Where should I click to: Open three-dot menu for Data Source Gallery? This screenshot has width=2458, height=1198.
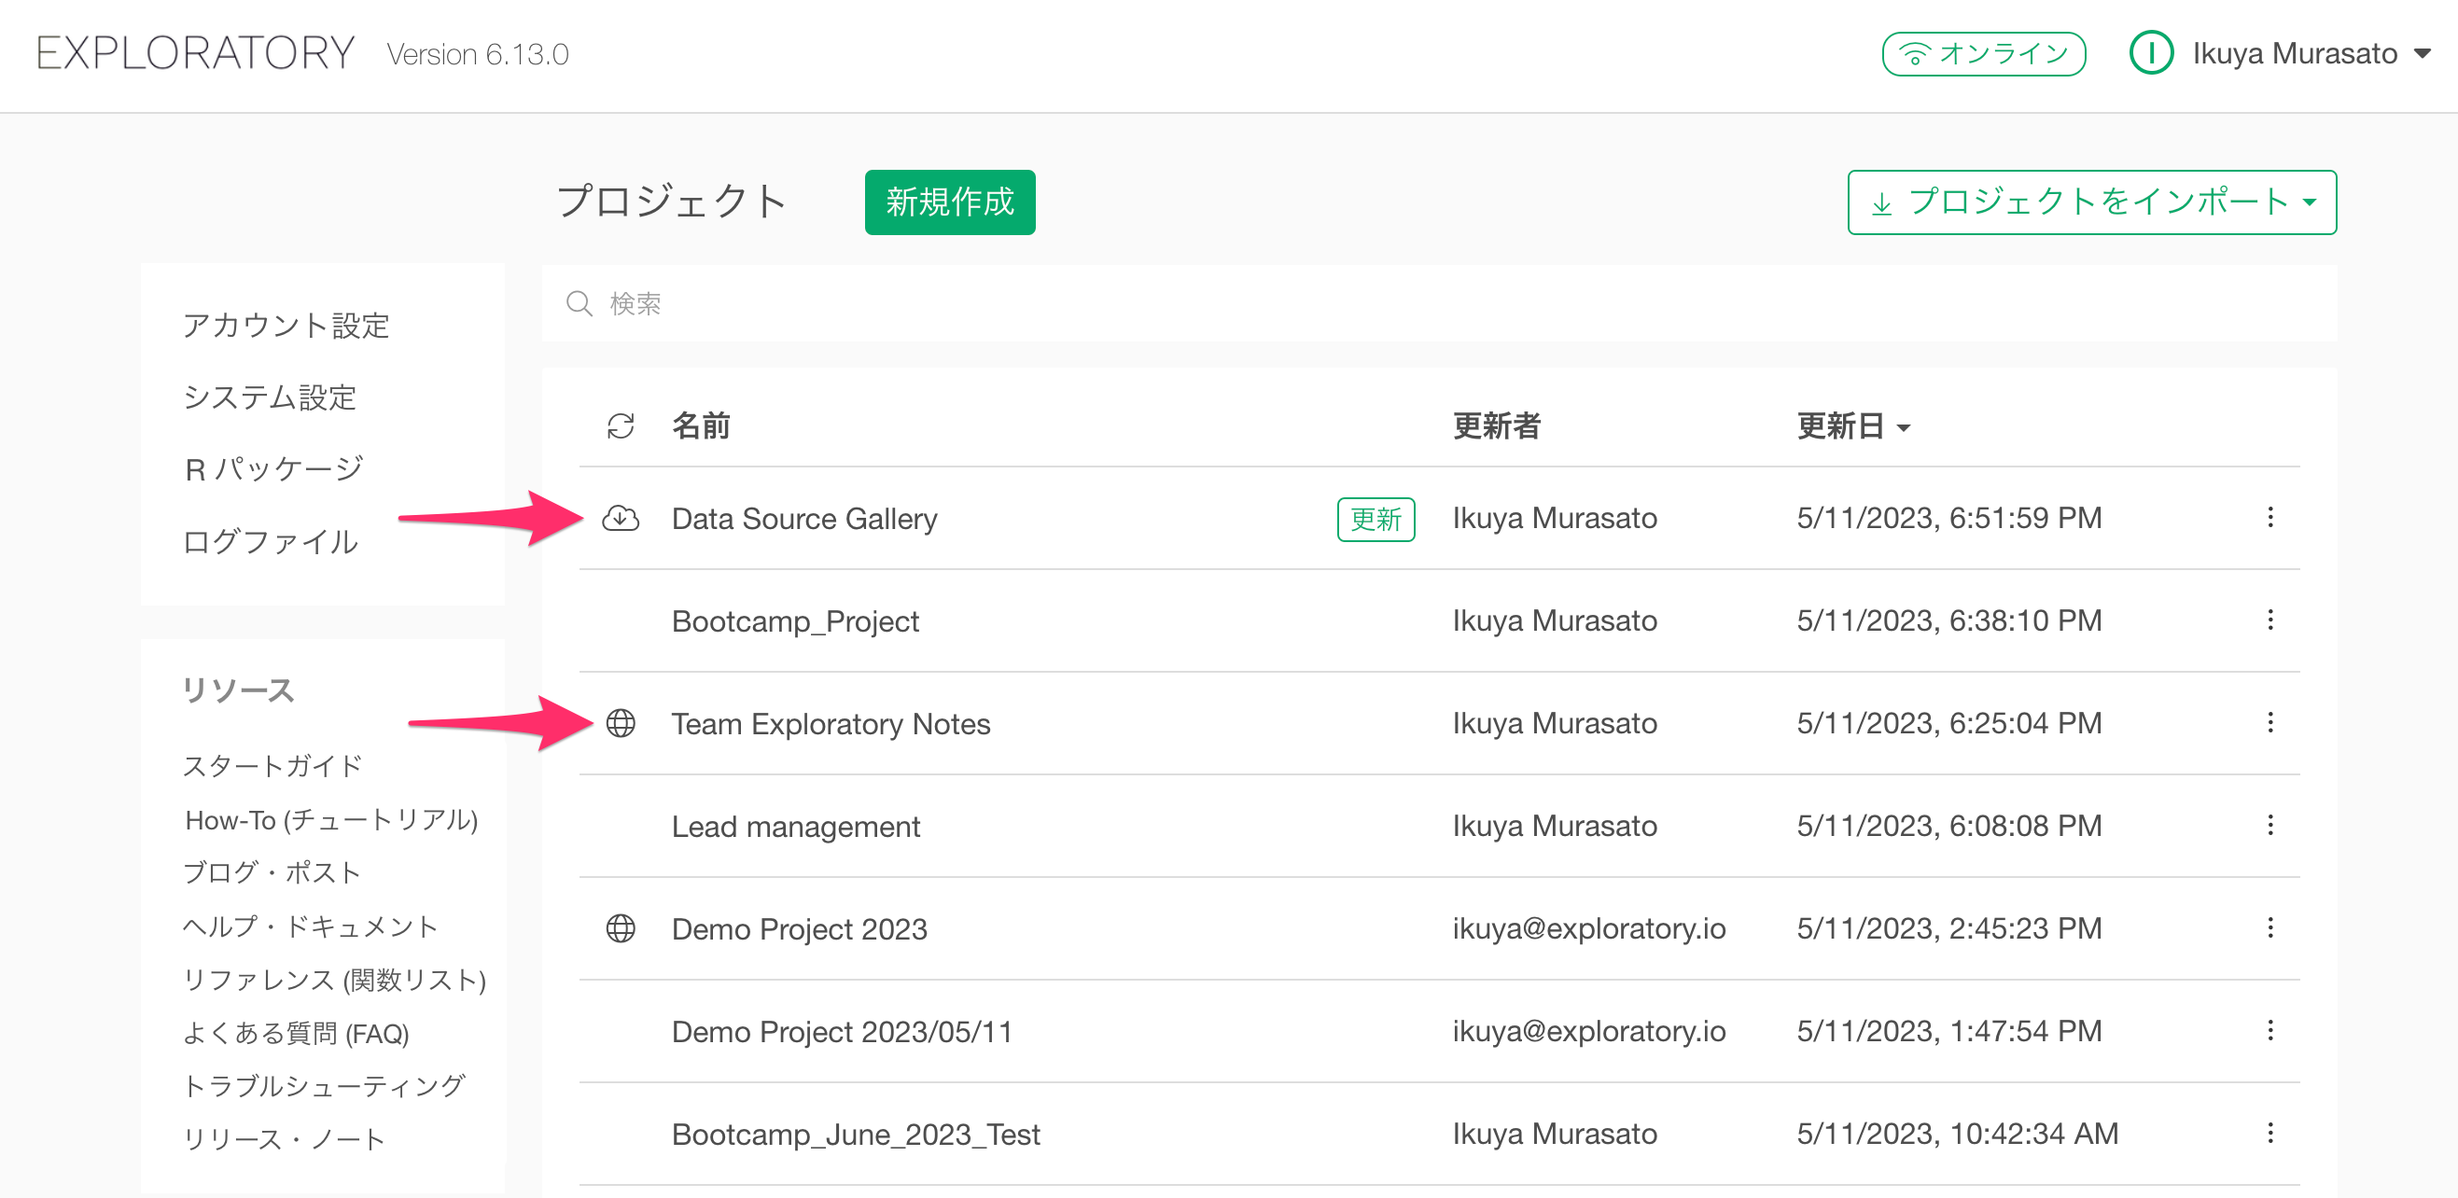[x=2269, y=517]
